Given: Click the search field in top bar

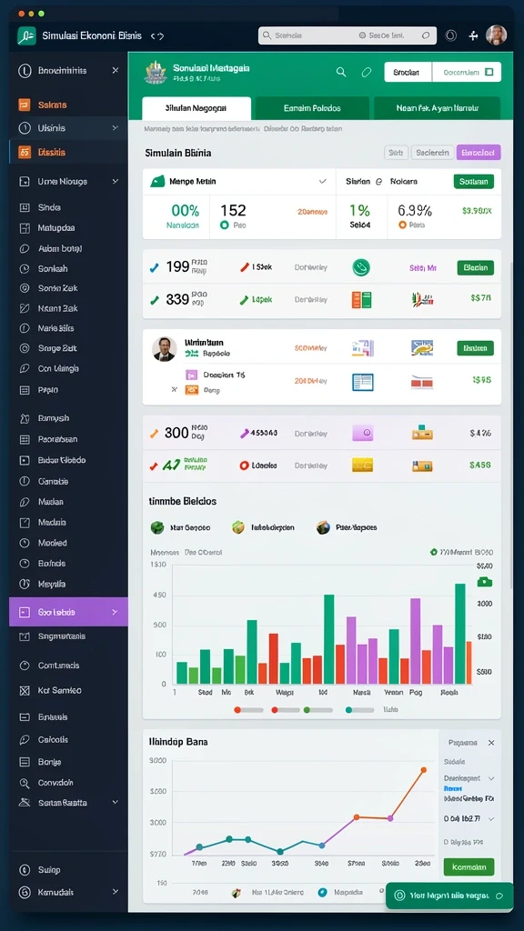Looking at the screenshot, I should click(348, 35).
